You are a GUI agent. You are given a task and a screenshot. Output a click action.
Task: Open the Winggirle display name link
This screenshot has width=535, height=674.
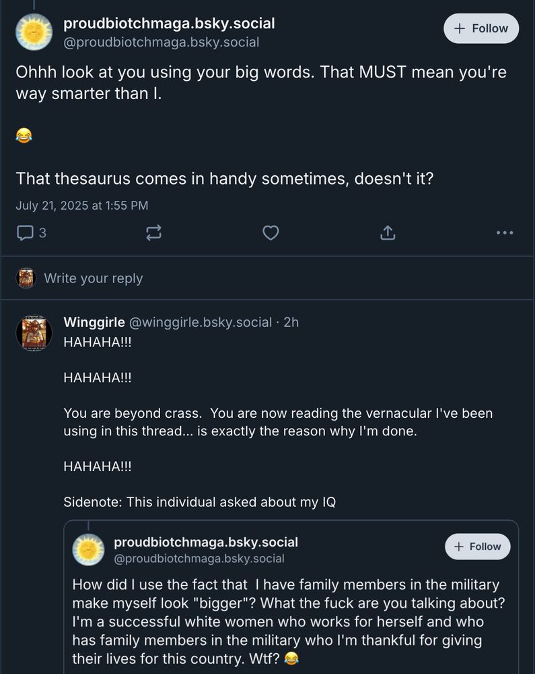(94, 323)
